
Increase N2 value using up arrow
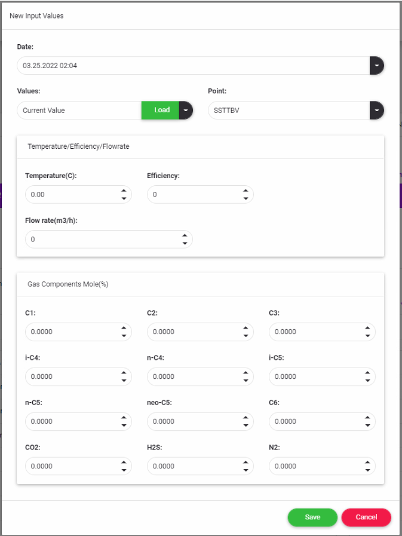point(367,463)
